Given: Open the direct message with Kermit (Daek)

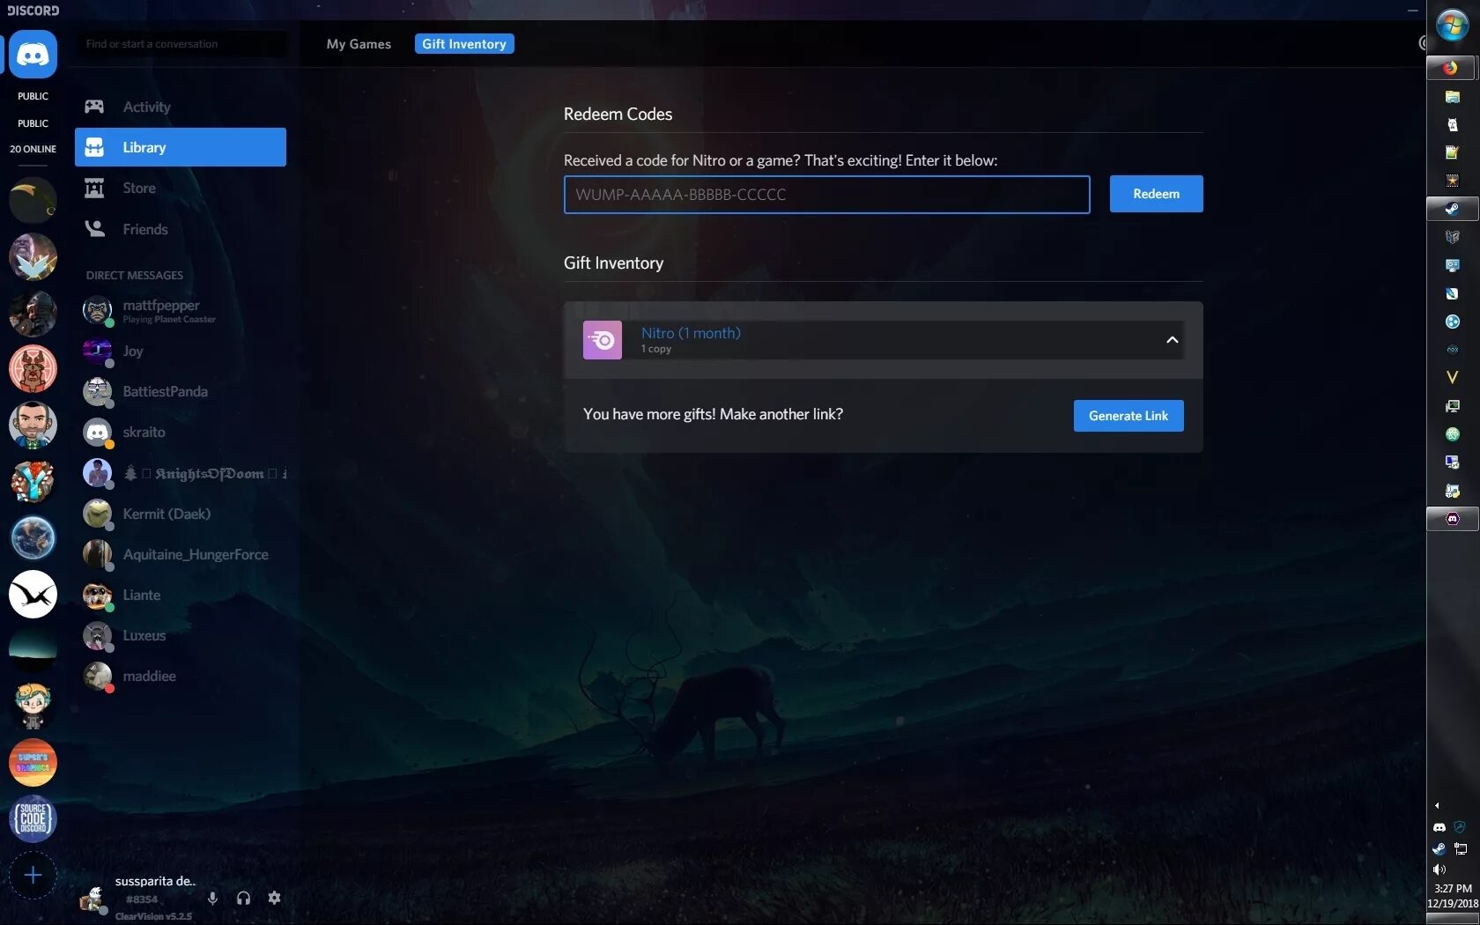Looking at the screenshot, I should tap(181, 514).
